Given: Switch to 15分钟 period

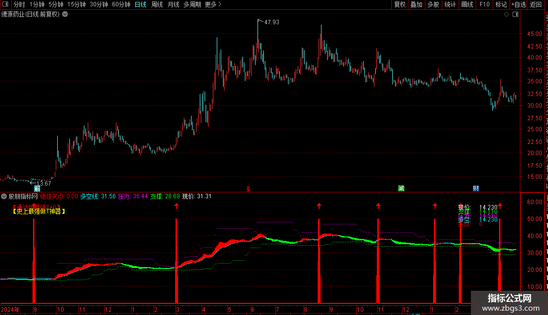Looking at the screenshot, I should [x=77, y=4].
